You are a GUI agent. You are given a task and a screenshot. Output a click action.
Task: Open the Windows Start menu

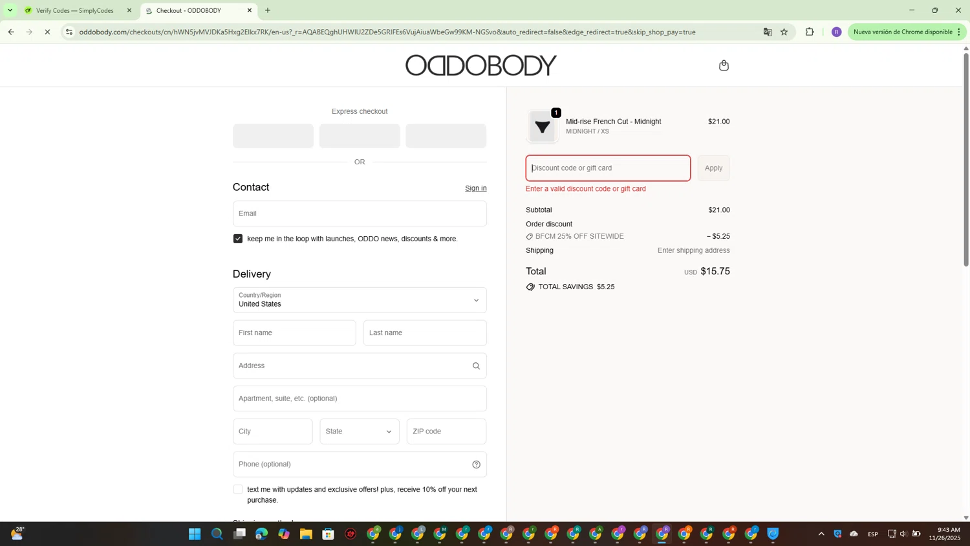(195, 534)
